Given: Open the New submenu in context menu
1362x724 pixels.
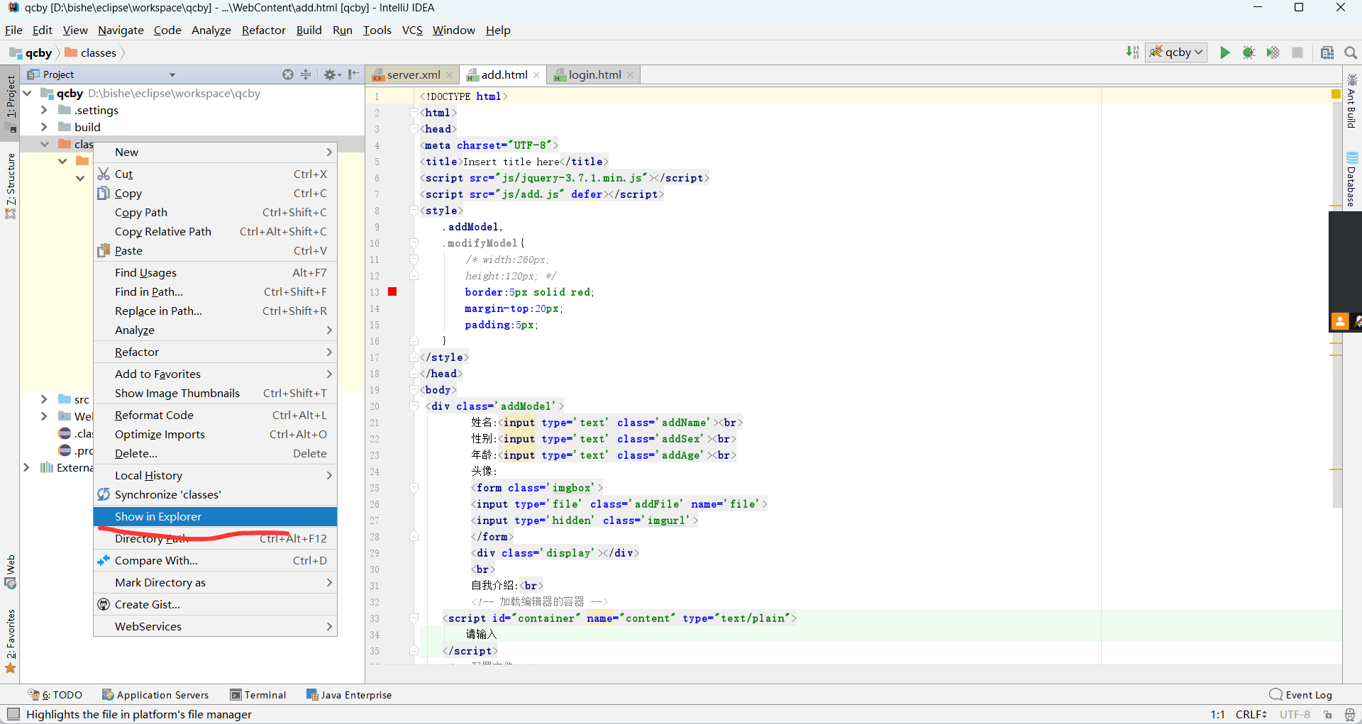Looking at the screenshot, I should pyautogui.click(x=215, y=152).
